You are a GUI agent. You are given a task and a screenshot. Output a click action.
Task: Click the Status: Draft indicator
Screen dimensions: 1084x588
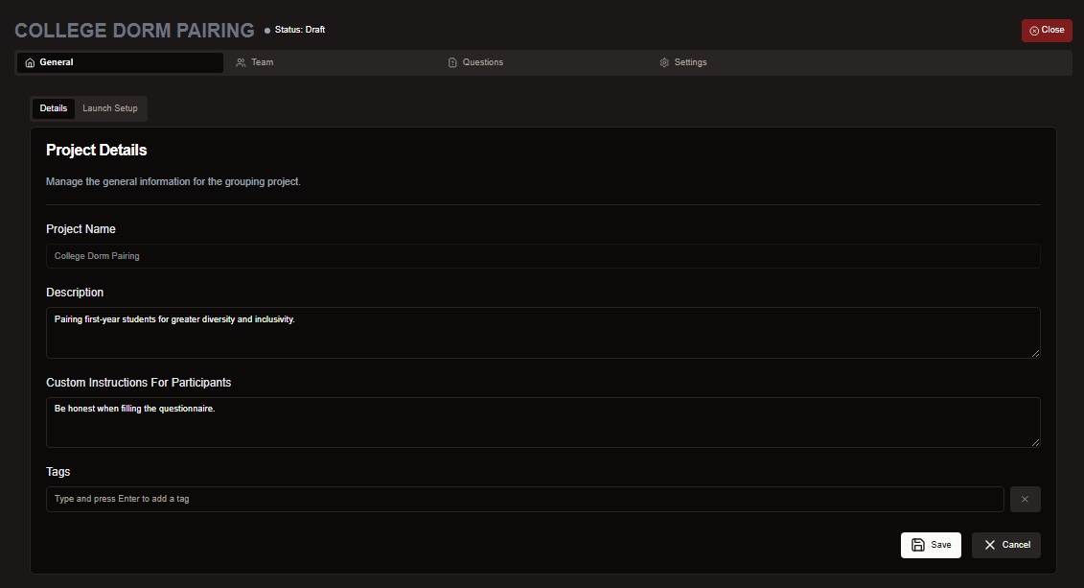click(295, 30)
